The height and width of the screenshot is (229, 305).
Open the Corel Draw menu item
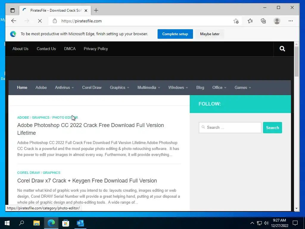point(92,87)
